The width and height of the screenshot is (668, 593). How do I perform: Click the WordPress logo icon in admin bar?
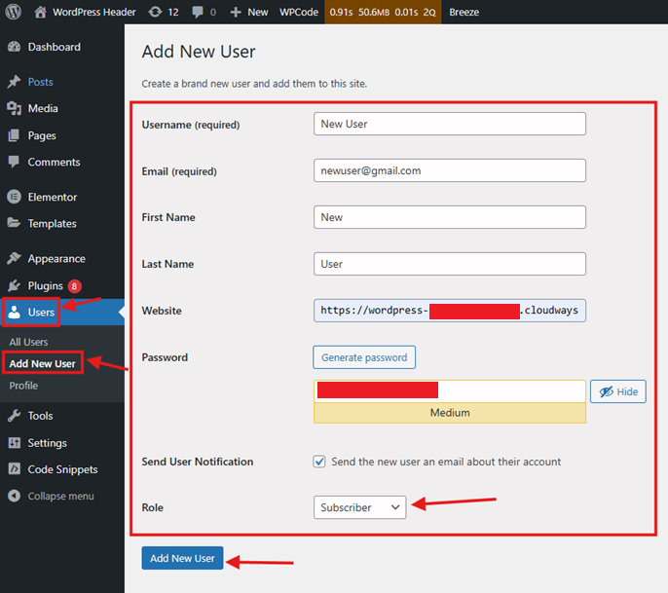pos(14,12)
